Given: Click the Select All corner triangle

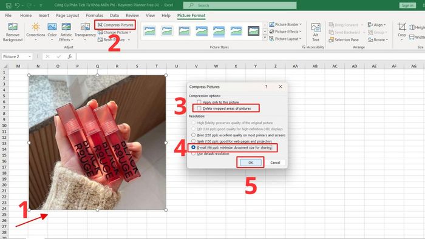Looking at the screenshot, I should (5, 66).
